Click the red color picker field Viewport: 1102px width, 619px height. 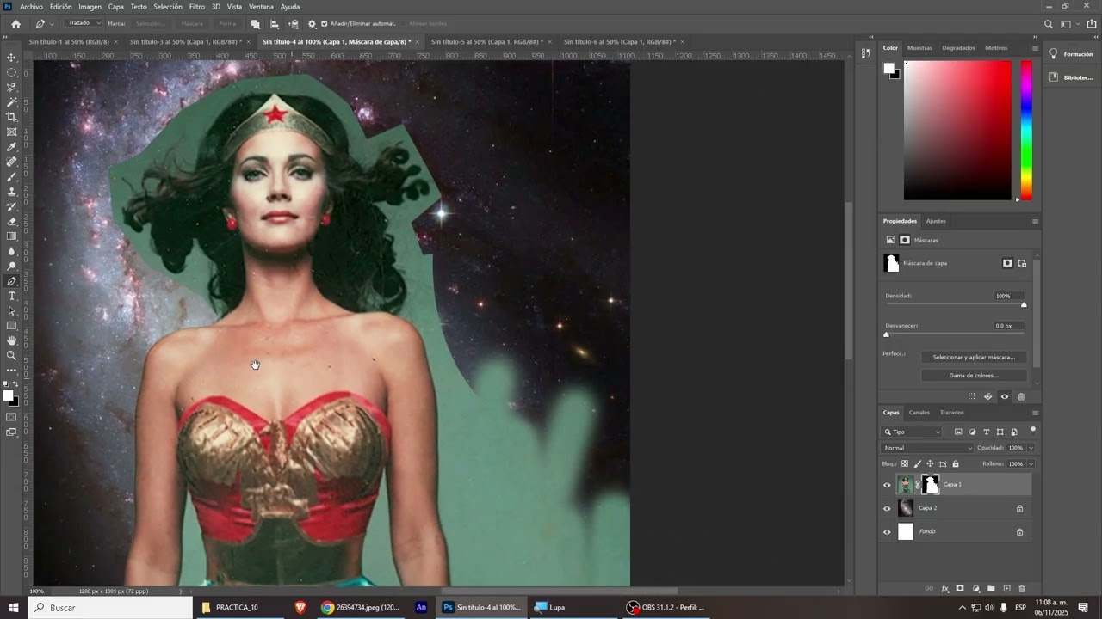(x=957, y=131)
